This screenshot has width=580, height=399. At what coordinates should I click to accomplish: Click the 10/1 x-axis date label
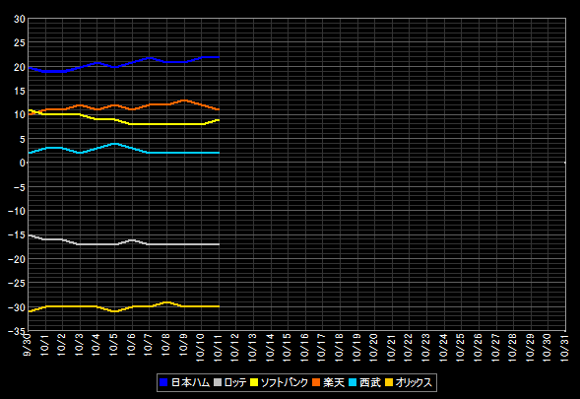pos(44,344)
